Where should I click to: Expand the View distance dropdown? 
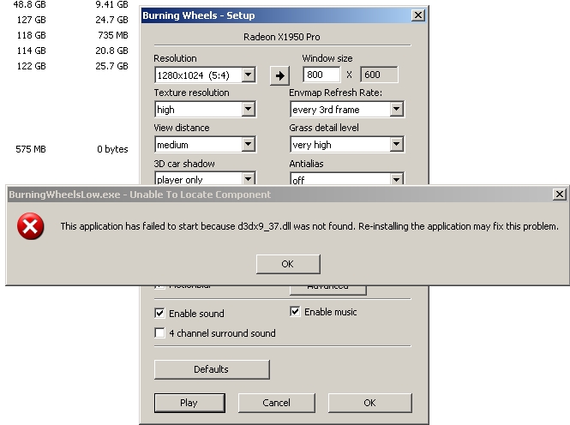tap(248, 145)
